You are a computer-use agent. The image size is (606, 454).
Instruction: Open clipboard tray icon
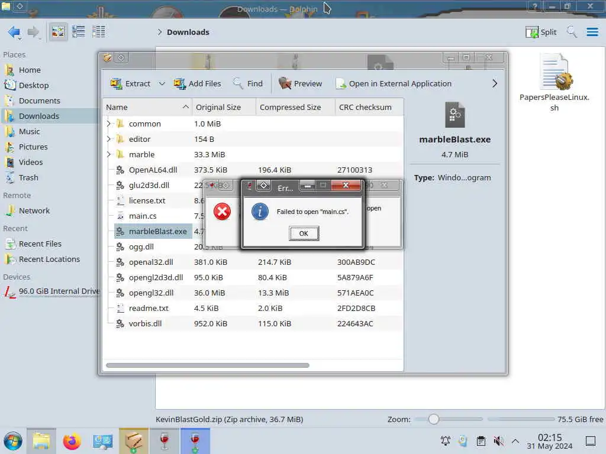pos(481,441)
